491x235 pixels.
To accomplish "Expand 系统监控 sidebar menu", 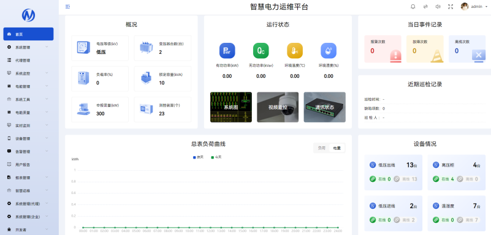I will tap(28, 73).
